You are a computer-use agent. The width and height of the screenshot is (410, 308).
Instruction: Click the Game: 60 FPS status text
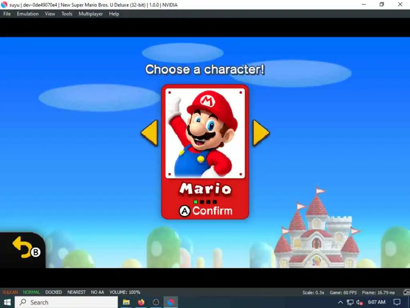pos(343,292)
